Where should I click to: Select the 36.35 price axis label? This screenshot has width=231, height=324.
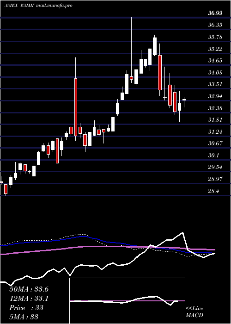click(215, 25)
